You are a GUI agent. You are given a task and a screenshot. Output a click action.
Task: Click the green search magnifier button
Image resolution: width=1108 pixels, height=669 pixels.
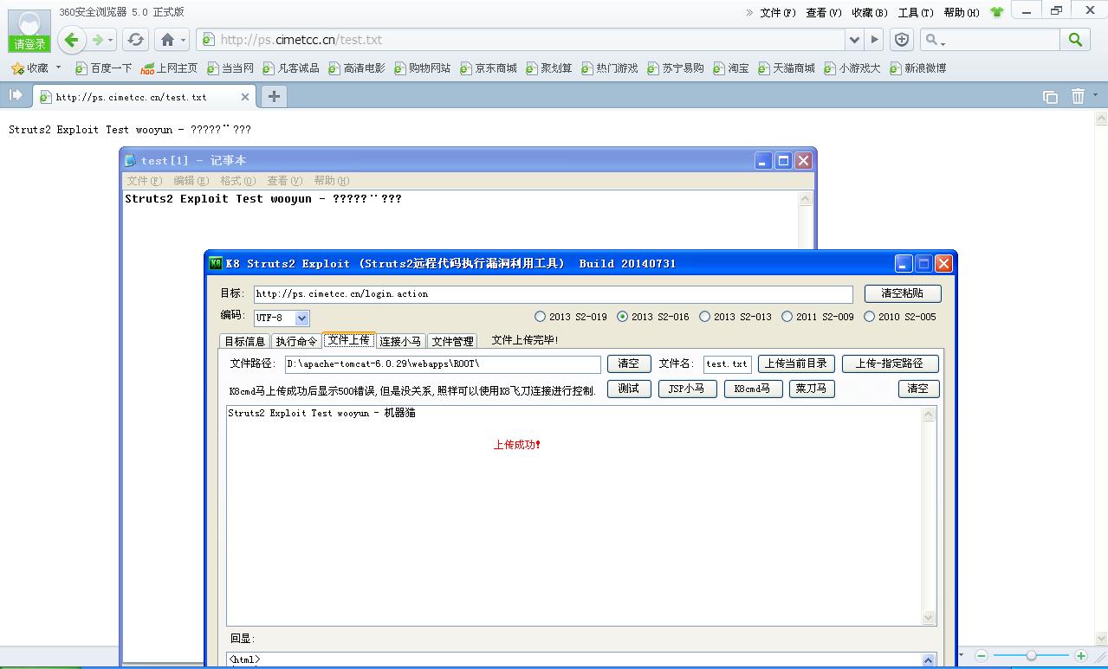1075,39
